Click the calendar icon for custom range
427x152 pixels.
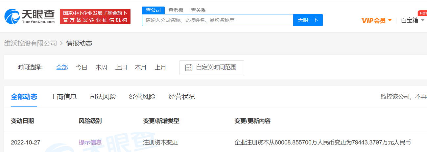[x=189, y=67]
